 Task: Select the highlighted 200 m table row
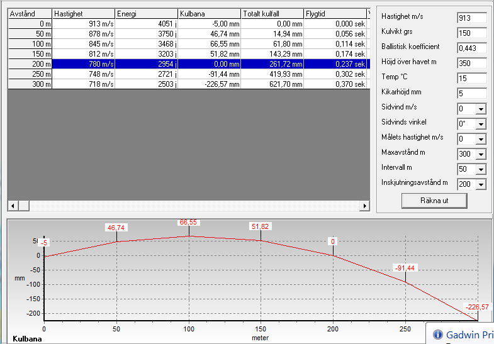189,63
